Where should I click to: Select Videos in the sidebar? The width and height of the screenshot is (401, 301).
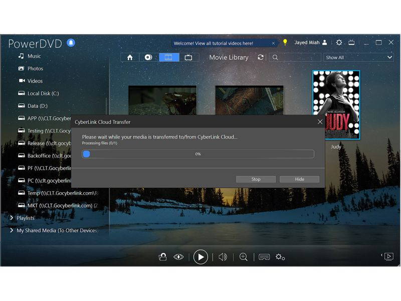(35, 81)
